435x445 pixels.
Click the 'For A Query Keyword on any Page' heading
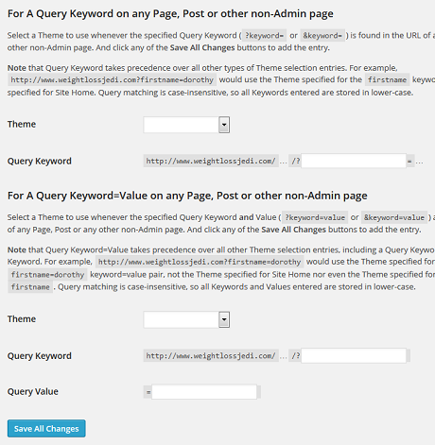click(170, 13)
